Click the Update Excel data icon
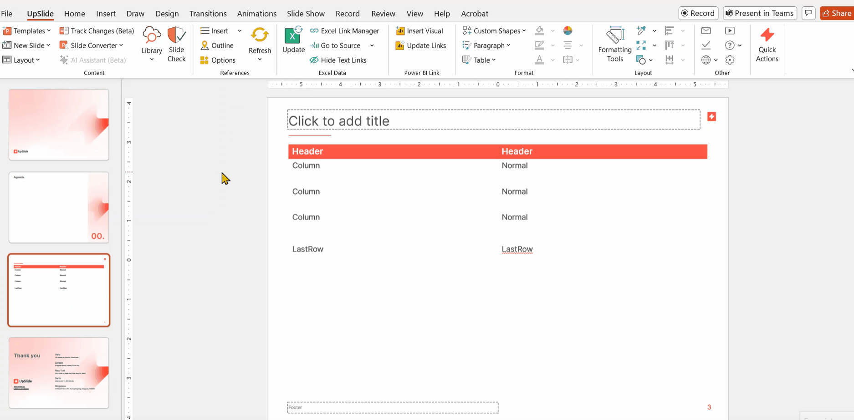 pos(293,40)
